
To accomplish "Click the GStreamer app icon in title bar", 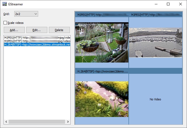I will [5, 4].
